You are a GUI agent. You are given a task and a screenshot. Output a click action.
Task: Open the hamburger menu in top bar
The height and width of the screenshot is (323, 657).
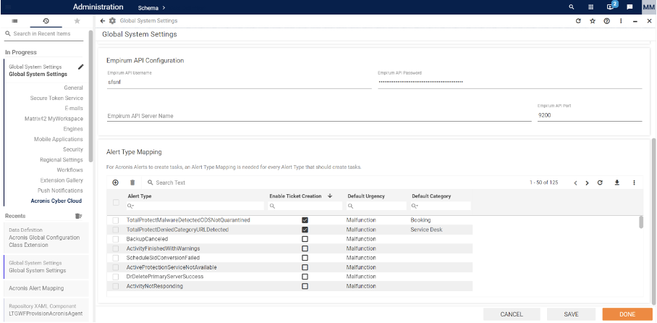pyautogui.click(x=8, y=7)
